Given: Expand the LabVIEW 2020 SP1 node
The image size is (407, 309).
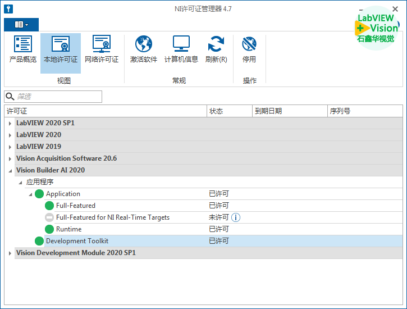Looking at the screenshot, I should point(10,123).
